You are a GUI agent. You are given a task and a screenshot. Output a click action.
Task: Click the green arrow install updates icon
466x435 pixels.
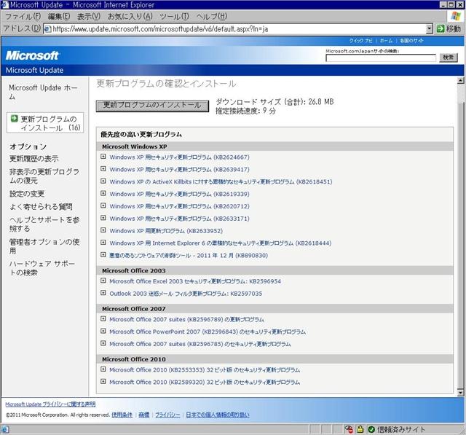[x=15, y=119]
